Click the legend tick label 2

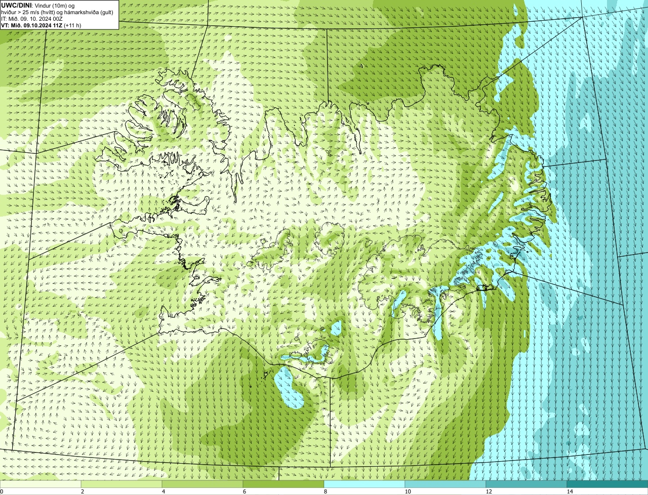coord(83,491)
